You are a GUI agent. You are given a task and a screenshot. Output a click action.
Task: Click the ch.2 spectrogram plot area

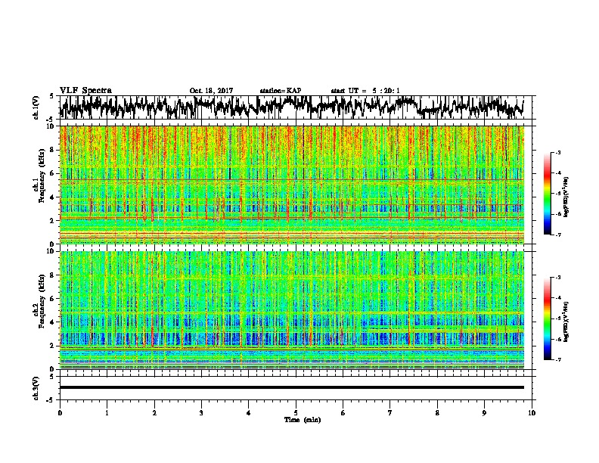[291, 310]
